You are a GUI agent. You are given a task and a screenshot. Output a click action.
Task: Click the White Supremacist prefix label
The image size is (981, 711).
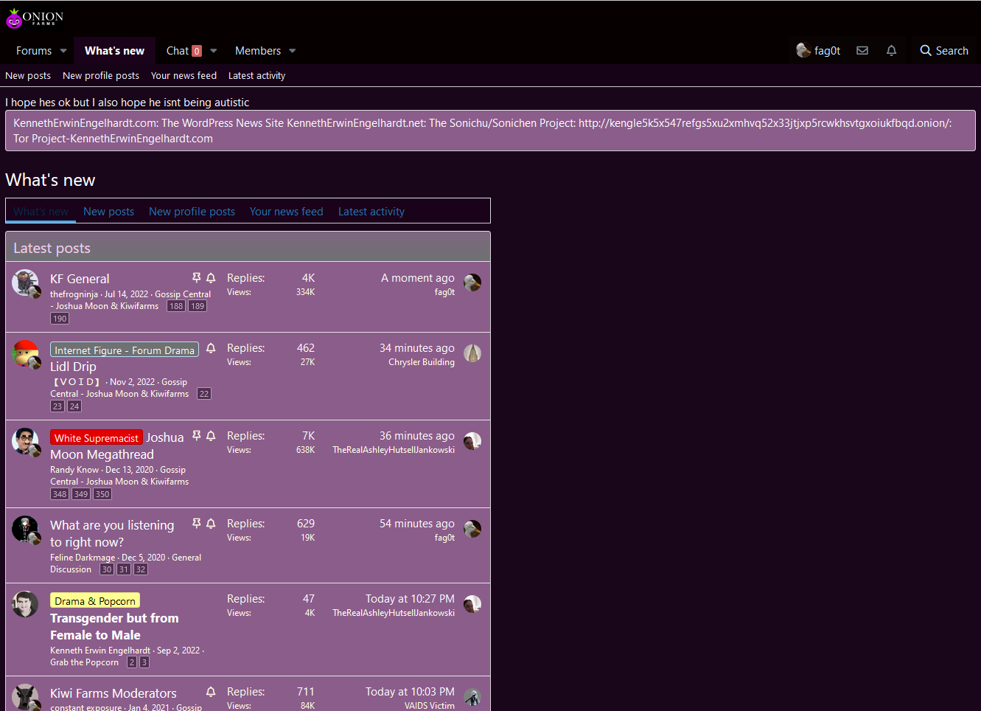click(97, 438)
